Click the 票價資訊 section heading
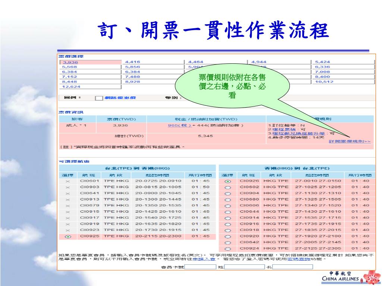Screen dimensions: 382x286 coord(71,112)
